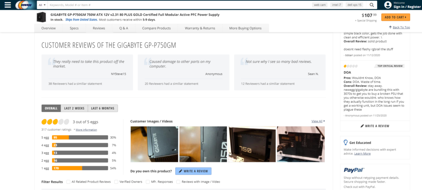Add the power supply to cart
Viewport: 422px width, 190px height.
[x=396, y=17]
